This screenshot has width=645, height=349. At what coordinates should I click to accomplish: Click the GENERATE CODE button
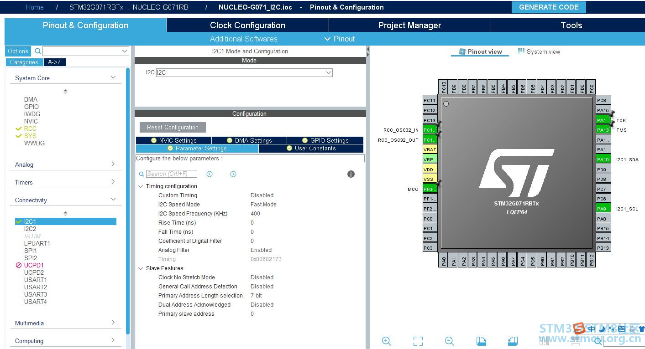(549, 7)
